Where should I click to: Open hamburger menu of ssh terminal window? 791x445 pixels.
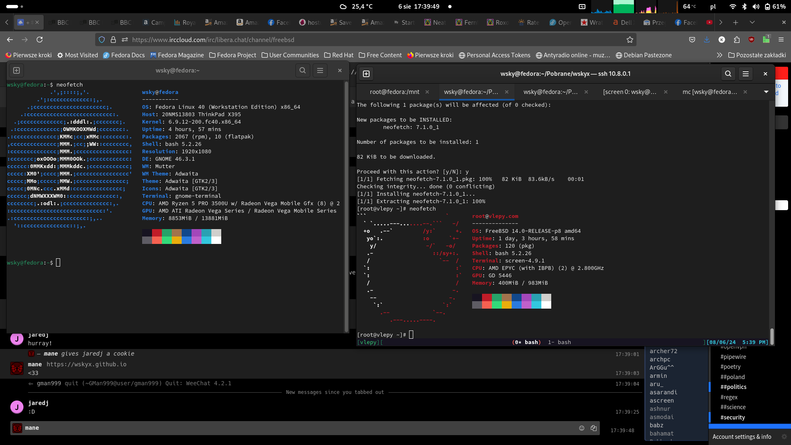coord(746,74)
